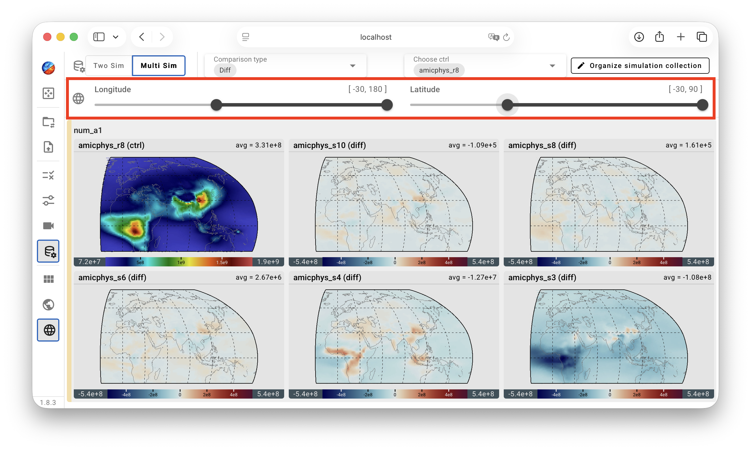Open the browser sidebar chevron menu
The image size is (751, 451).
116,37
